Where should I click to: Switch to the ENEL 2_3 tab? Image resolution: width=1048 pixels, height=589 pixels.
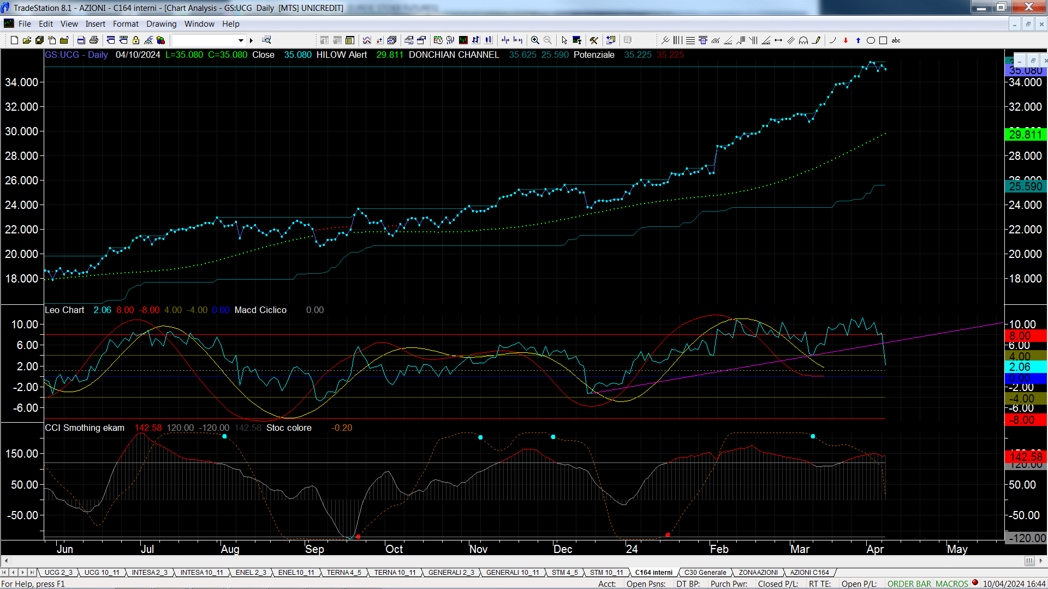(x=251, y=572)
